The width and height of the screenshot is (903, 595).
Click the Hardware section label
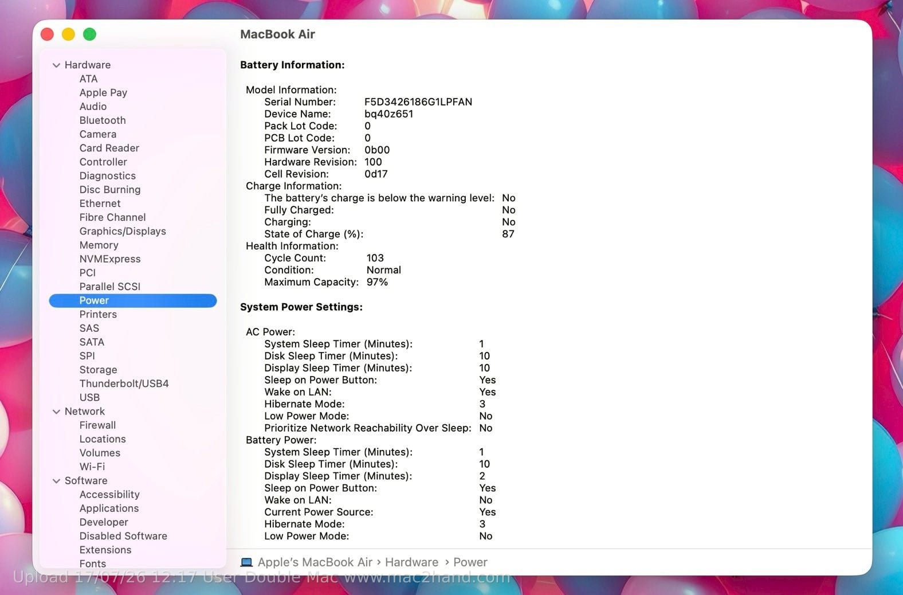88,65
